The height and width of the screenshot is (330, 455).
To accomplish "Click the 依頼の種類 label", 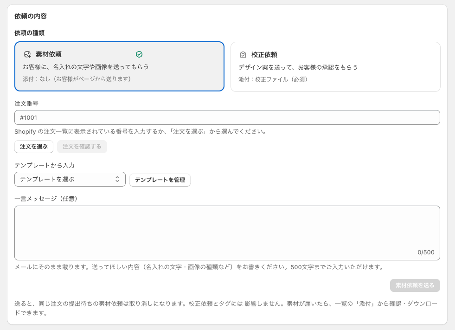I will coord(29,33).
